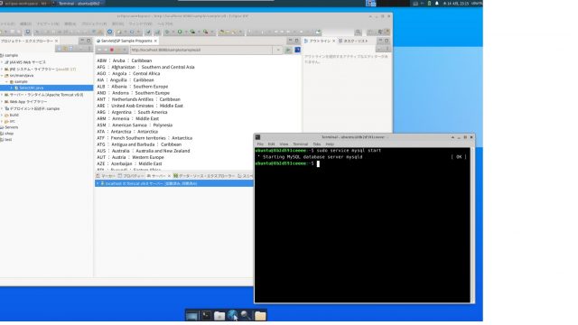Open the Run button dropdown arrow
Image resolution: width=578 pixels, height=325 pixels.
coord(186,32)
